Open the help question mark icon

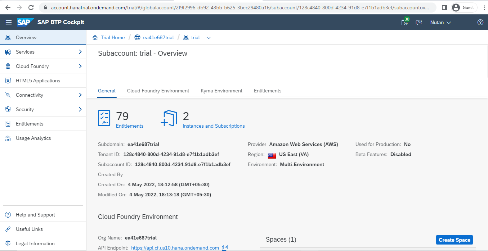(x=480, y=22)
